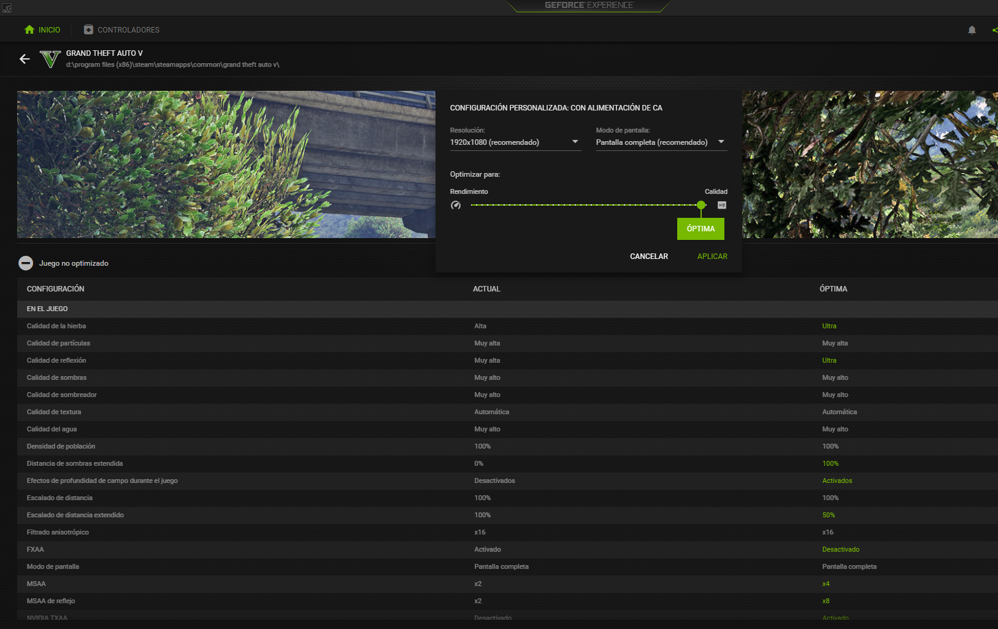The image size is (998, 629).
Task: Click the ÓPTIMA green button
Action: [x=701, y=229]
